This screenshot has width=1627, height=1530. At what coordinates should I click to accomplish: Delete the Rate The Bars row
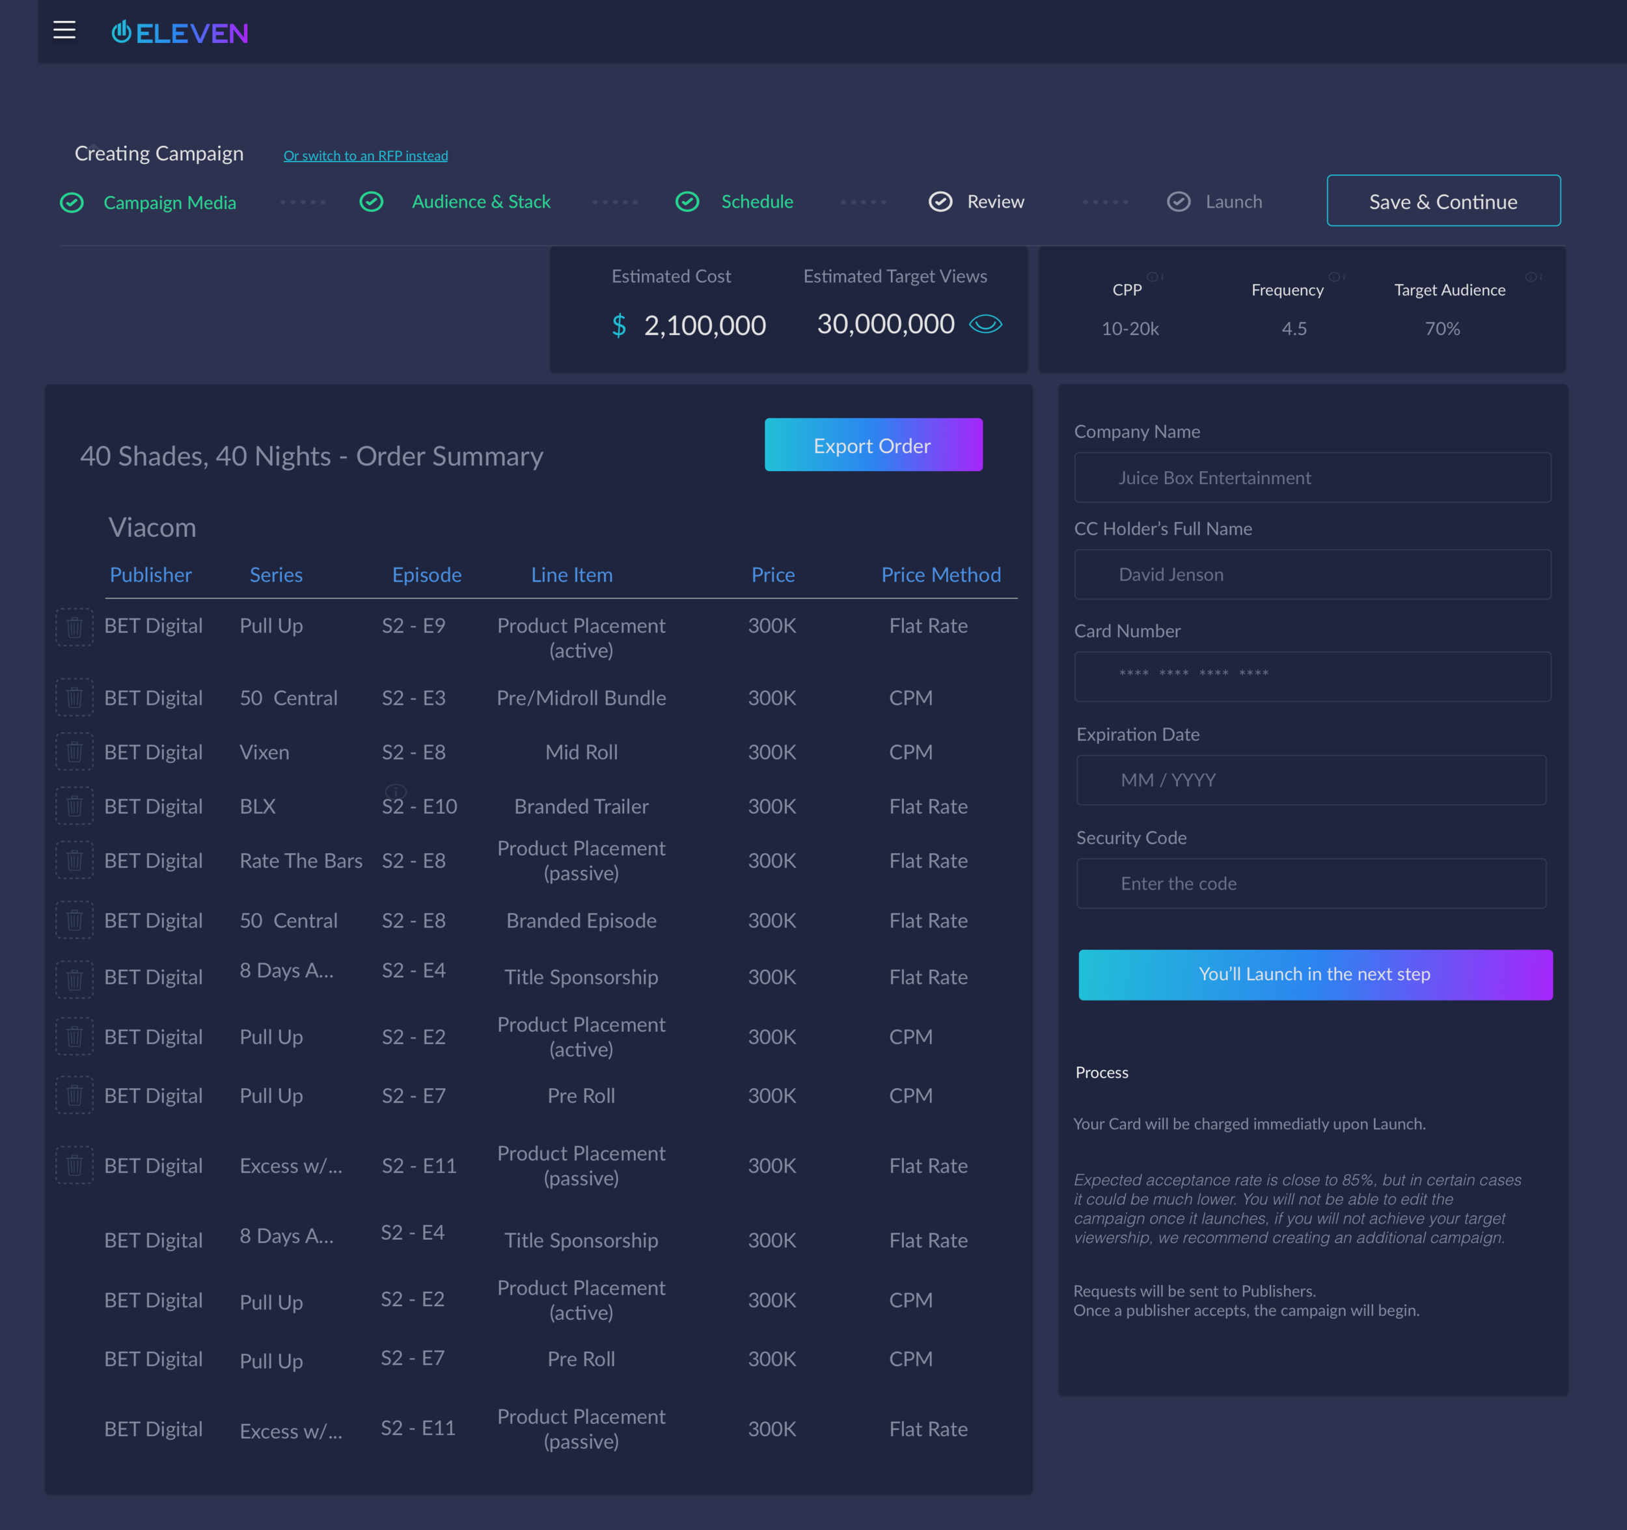74,860
